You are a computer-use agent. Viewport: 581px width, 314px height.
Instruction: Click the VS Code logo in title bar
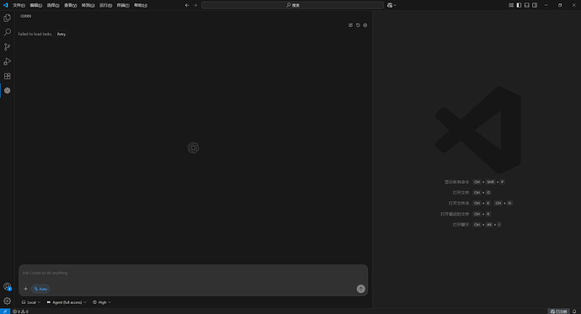[x=5, y=5]
